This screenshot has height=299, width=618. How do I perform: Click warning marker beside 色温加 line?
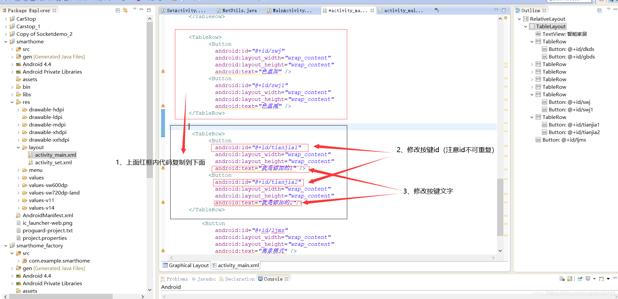163,71
